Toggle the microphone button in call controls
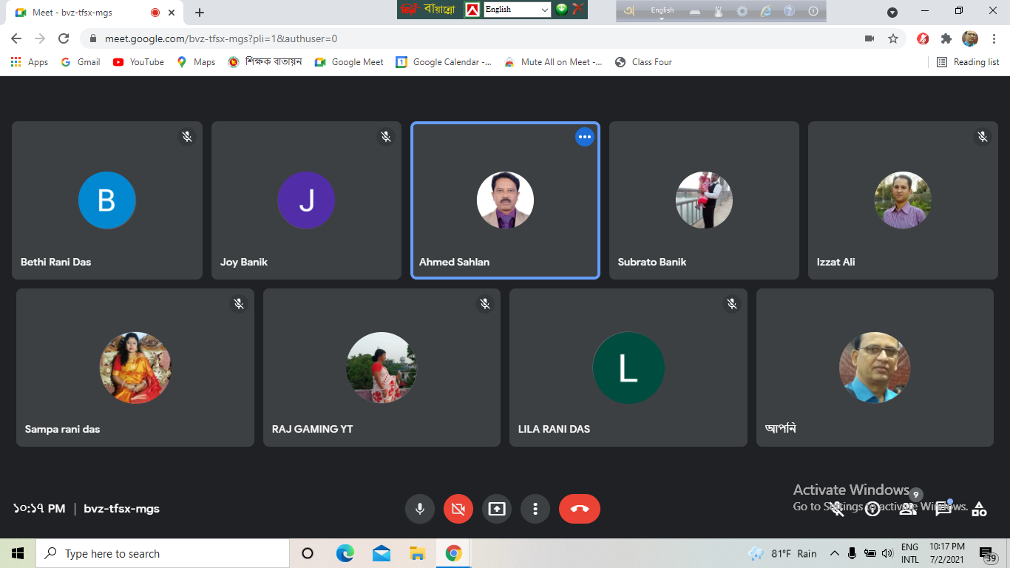The image size is (1010, 568). point(420,509)
